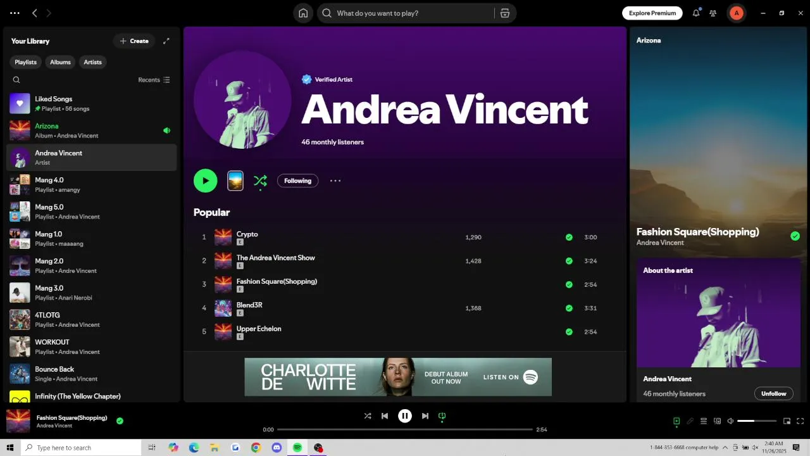Open artist More options three dots
Image resolution: width=810 pixels, height=456 pixels.
pos(335,180)
